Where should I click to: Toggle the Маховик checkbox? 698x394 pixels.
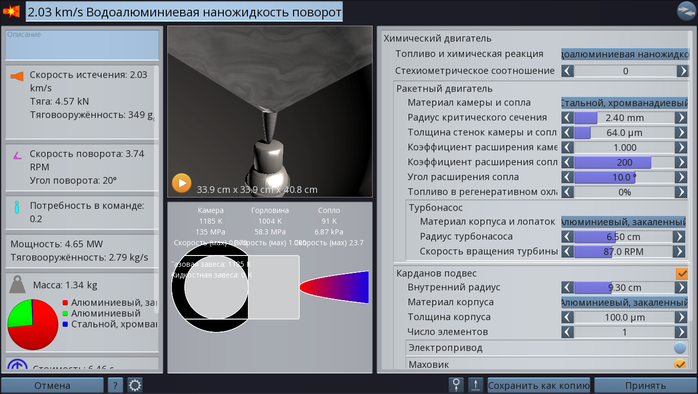click(x=680, y=364)
